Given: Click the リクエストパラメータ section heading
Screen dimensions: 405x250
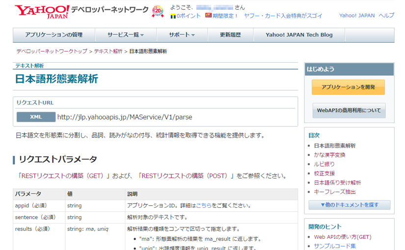Looking at the screenshot, I should coord(58,159).
